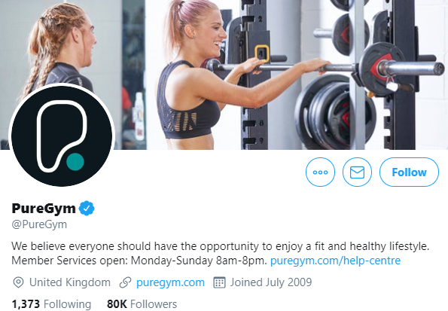The height and width of the screenshot is (311, 448).
Task: Click the Joined July 2009 text
Action: pyautogui.click(x=271, y=282)
